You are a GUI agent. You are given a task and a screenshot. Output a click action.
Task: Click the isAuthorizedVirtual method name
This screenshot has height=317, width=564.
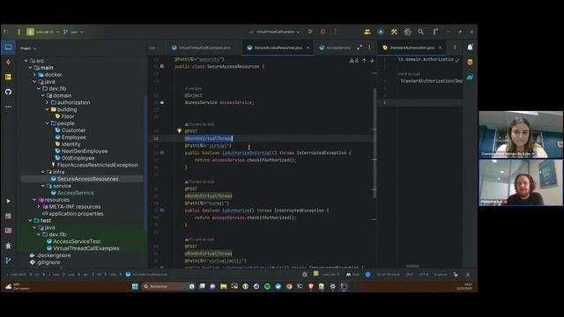click(x=247, y=152)
